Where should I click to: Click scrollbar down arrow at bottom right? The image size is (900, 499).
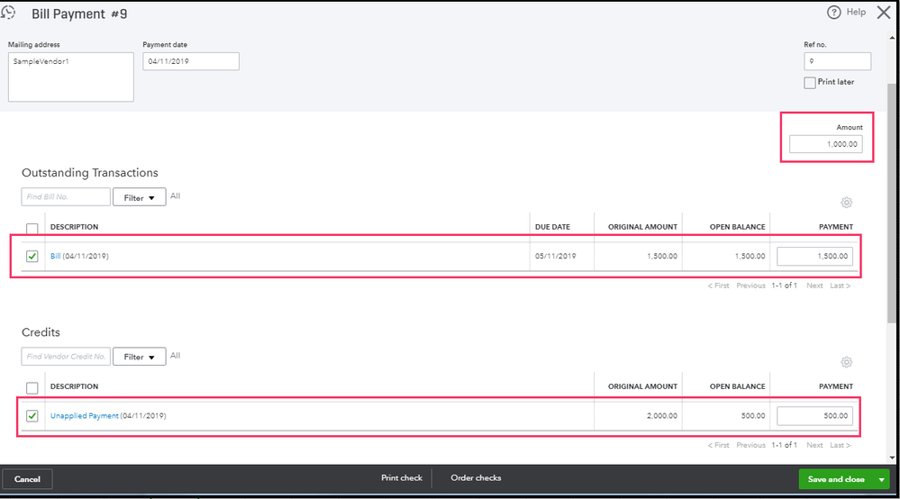tap(892, 458)
